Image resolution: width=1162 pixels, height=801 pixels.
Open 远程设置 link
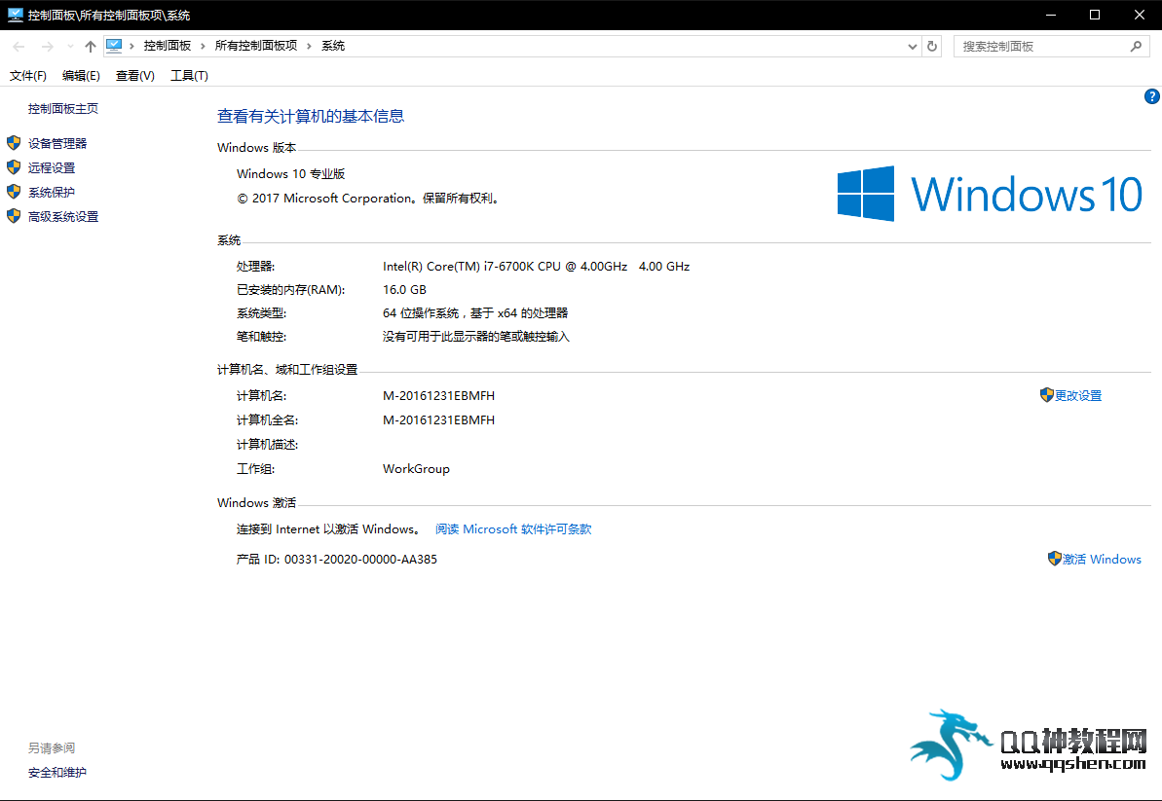[x=52, y=168]
